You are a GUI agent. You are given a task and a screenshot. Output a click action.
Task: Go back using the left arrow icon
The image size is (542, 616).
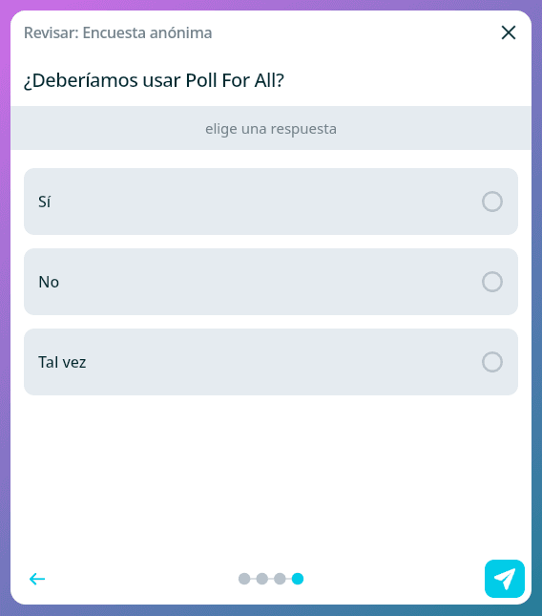pos(37,579)
